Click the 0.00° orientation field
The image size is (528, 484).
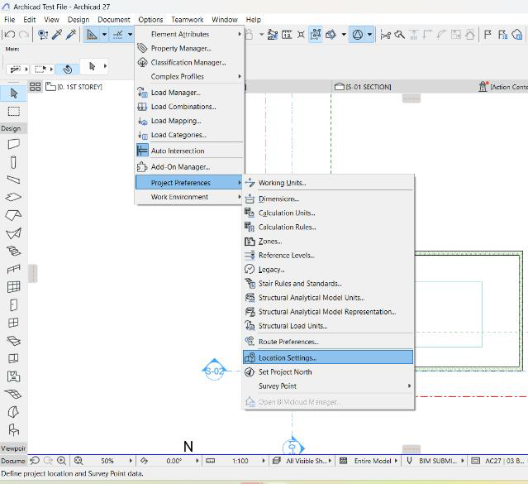tap(174, 461)
